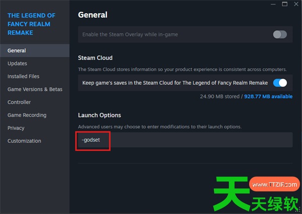302x214 pixels.
Task: Click the Steam Cloud heading
Action: pos(95,58)
